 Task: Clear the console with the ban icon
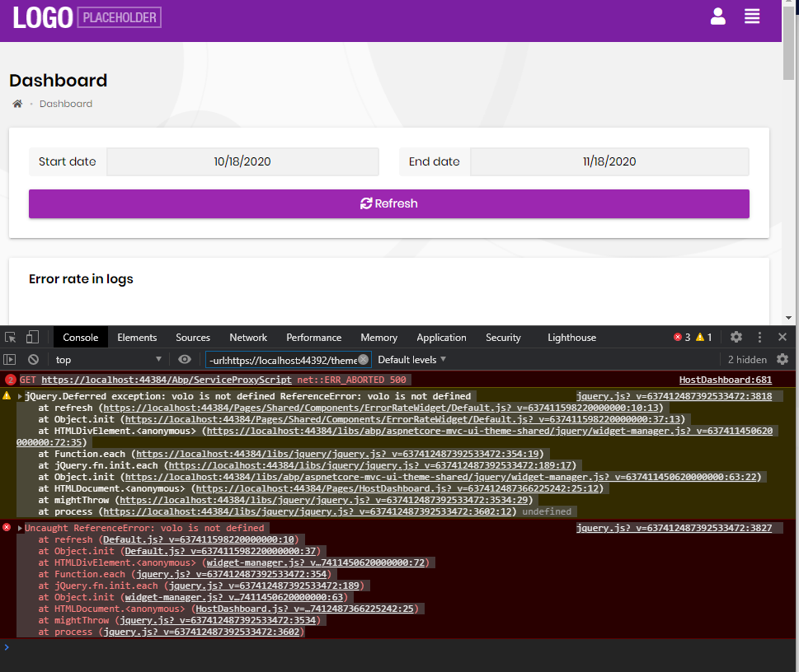[33, 360]
